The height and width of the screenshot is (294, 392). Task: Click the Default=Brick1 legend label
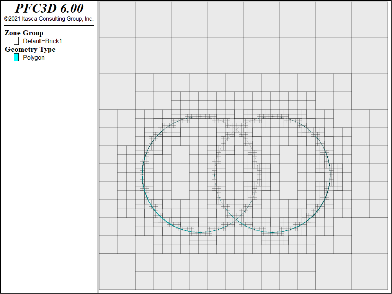(x=42, y=41)
